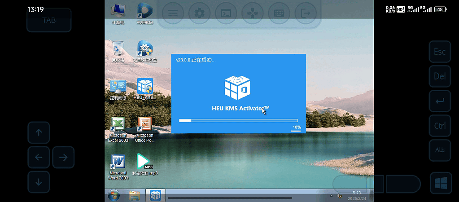Open Microsoft Office PowerPoint shortcut
The height and width of the screenshot is (202, 459).
(x=145, y=129)
